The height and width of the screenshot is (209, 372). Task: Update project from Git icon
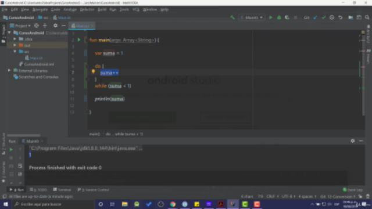315,17
